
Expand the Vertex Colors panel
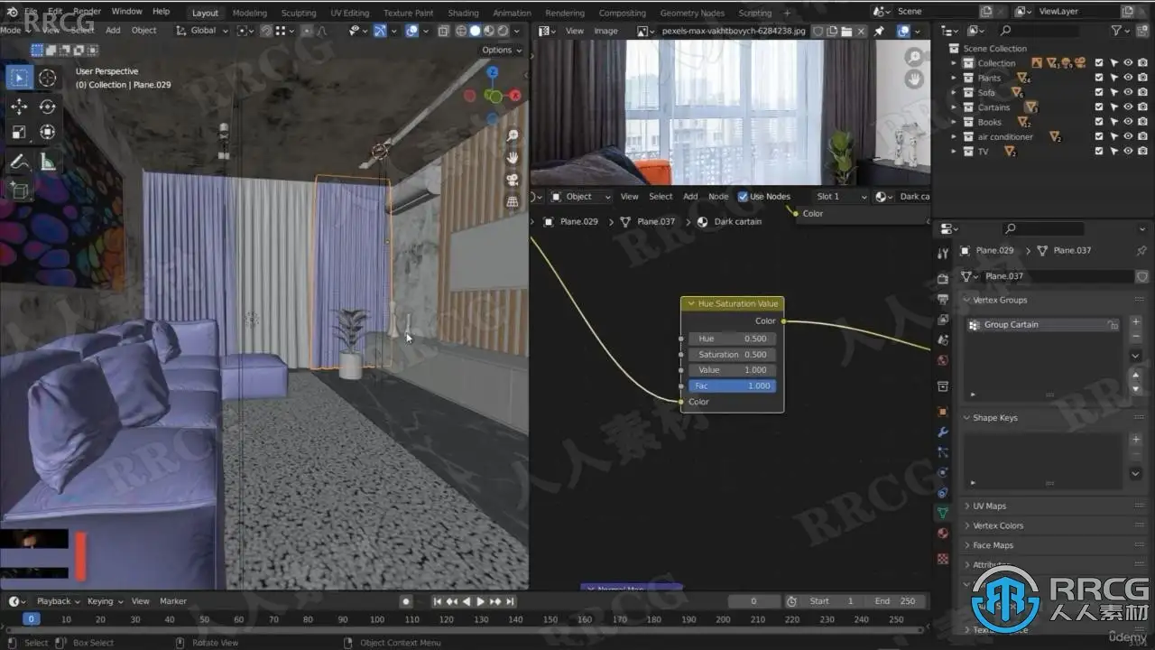coord(998,525)
